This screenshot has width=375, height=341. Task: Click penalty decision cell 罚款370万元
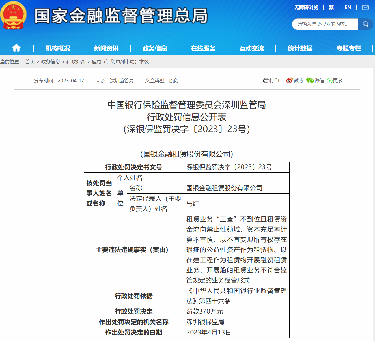point(236,312)
